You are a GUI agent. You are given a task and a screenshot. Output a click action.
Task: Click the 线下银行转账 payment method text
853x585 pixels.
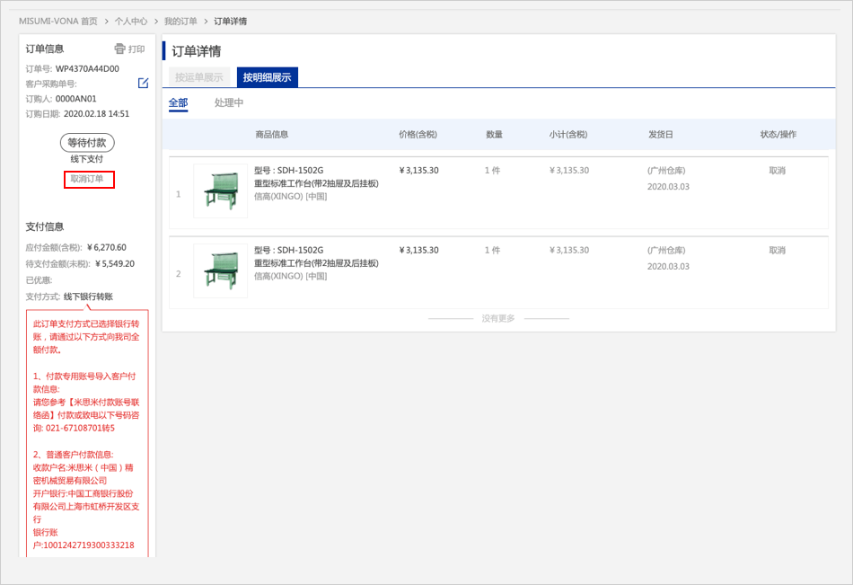point(88,297)
